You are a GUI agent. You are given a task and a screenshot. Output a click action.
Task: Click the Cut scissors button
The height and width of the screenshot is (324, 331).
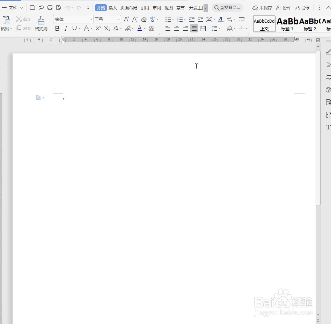pyautogui.click(x=24, y=20)
